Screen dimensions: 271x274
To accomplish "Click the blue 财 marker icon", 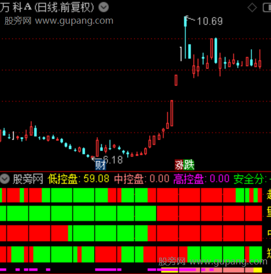I will click(100, 165).
